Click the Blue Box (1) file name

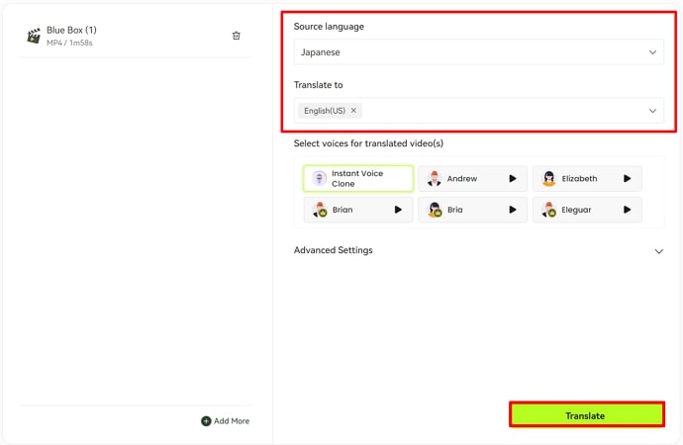coord(71,30)
